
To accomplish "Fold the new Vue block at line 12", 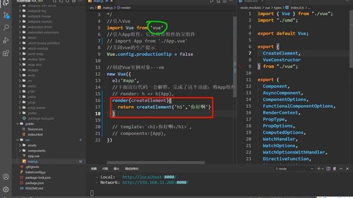I will 104,74.
